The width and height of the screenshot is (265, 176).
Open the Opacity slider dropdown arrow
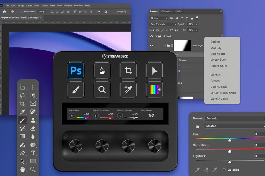(x=196, y=24)
